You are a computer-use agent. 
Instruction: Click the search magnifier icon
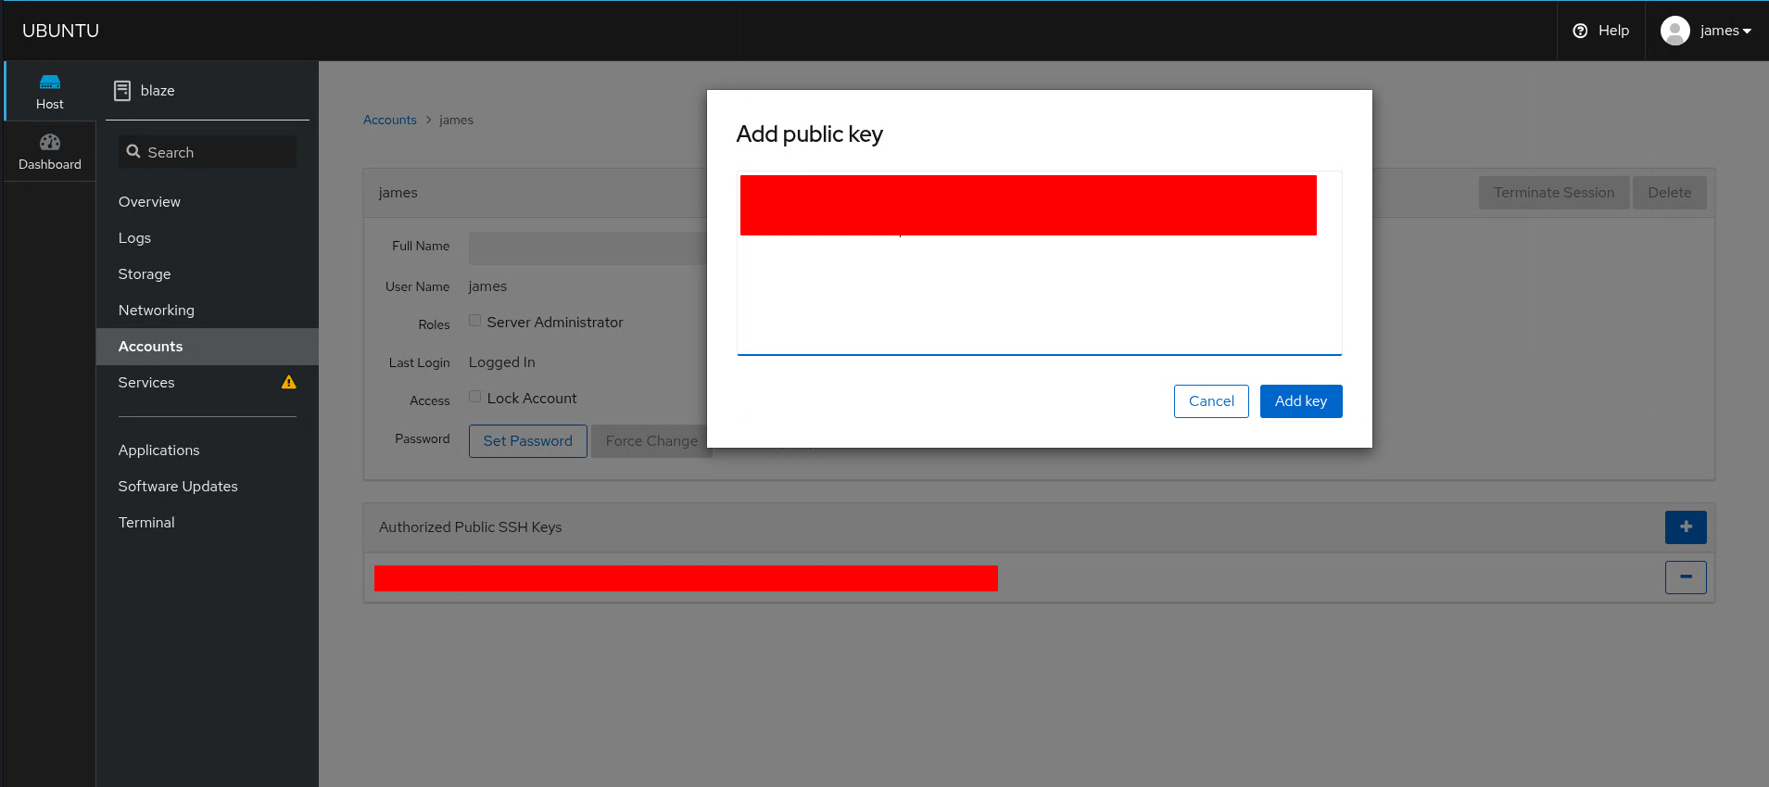[x=133, y=152]
